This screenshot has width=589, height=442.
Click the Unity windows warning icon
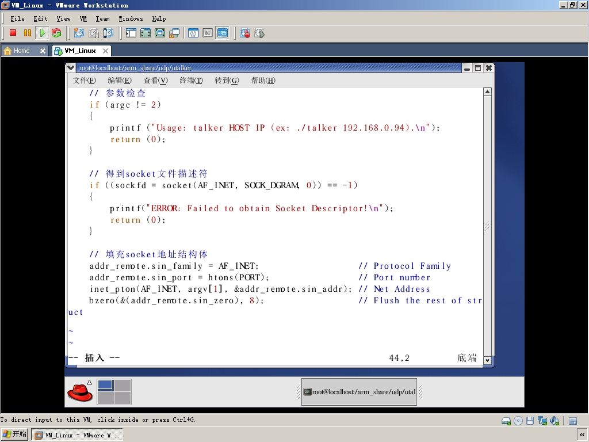click(174, 33)
